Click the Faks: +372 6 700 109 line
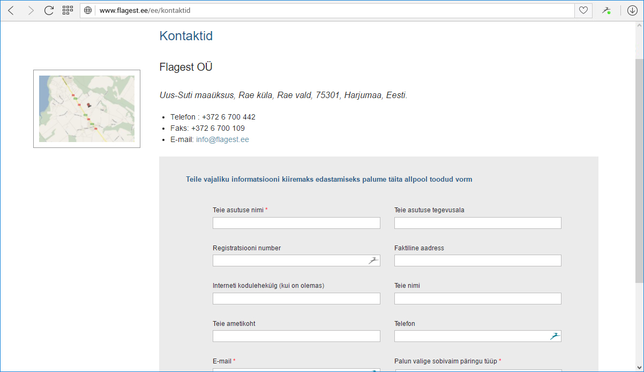 207,128
